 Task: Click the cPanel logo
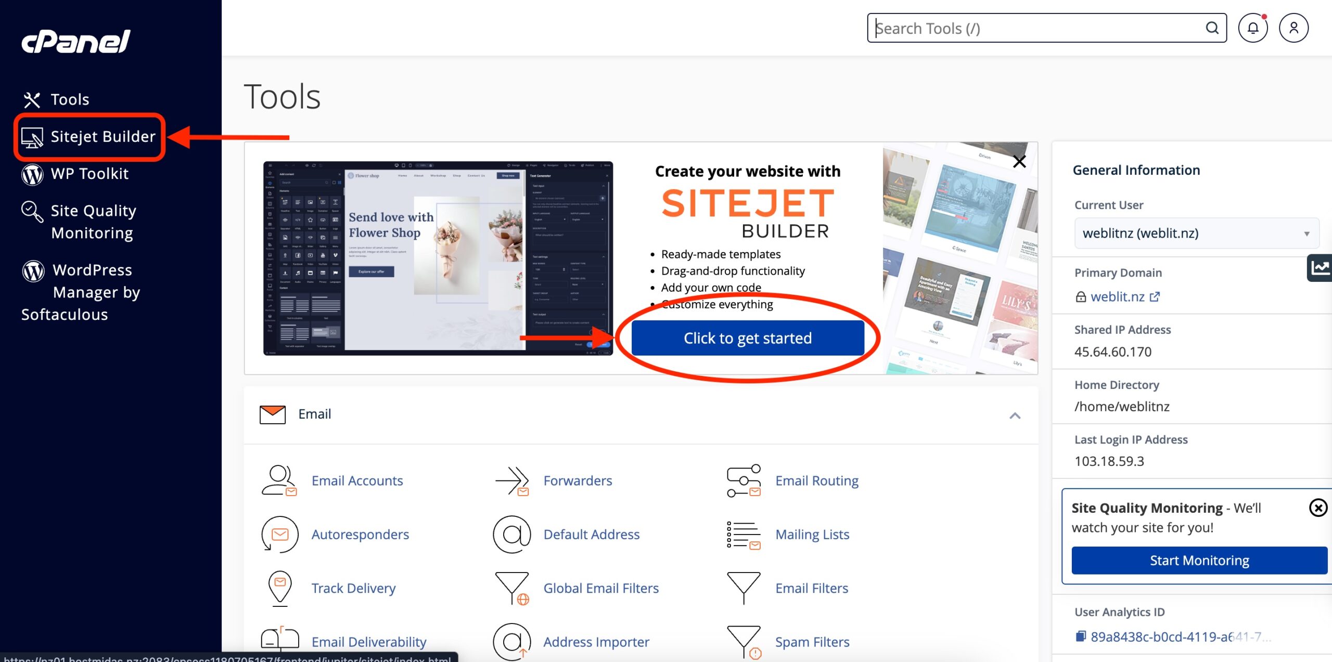point(75,41)
